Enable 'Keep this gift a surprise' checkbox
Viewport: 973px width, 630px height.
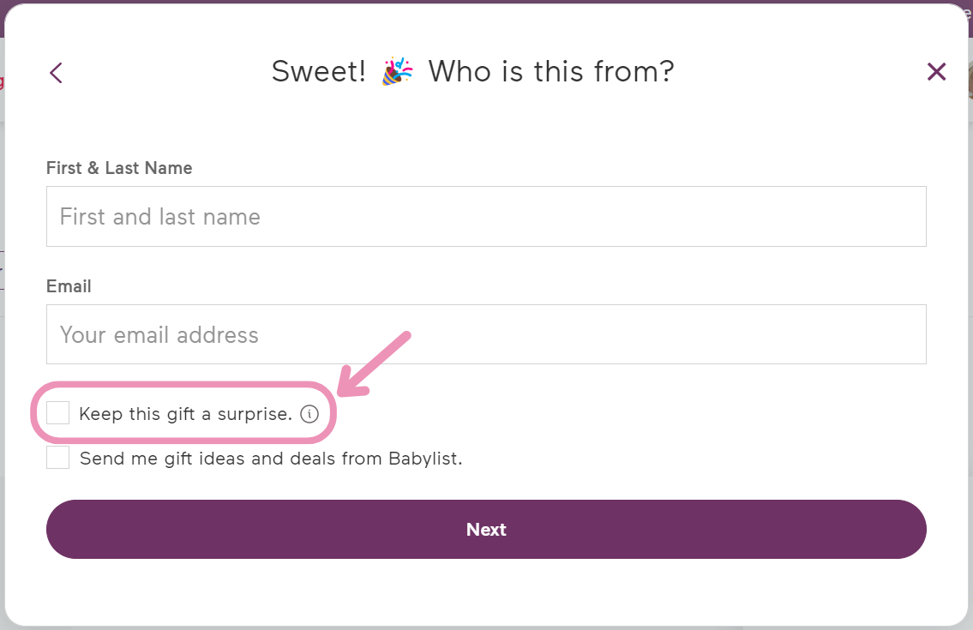point(57,413)
